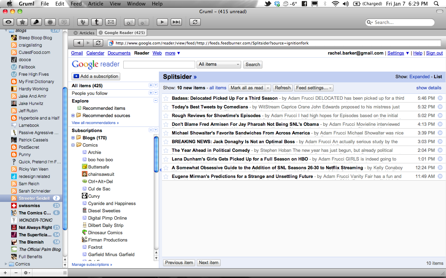
Task: Go back with the browser back arrow
Action: pos(79,43)
